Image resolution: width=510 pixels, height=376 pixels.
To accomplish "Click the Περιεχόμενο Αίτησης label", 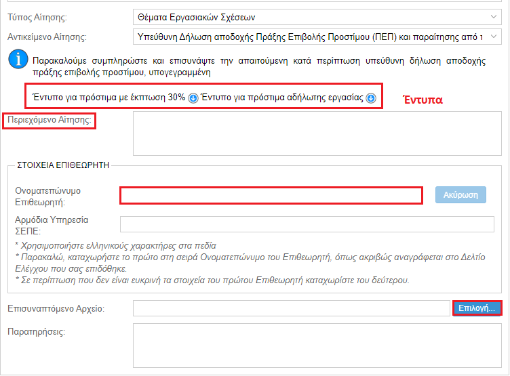I will point(50,120).
